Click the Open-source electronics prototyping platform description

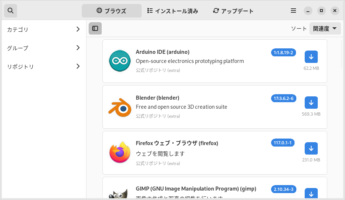point(190,61)
